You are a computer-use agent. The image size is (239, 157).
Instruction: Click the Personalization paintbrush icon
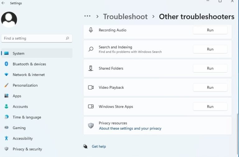point(6,85)
